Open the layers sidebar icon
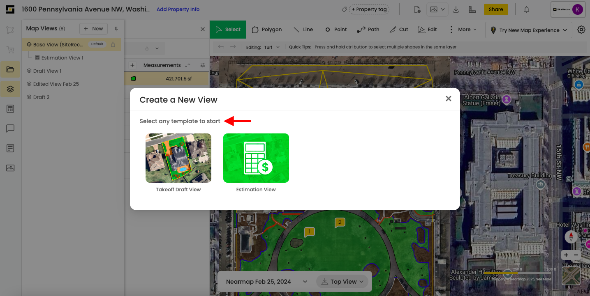 10,89
